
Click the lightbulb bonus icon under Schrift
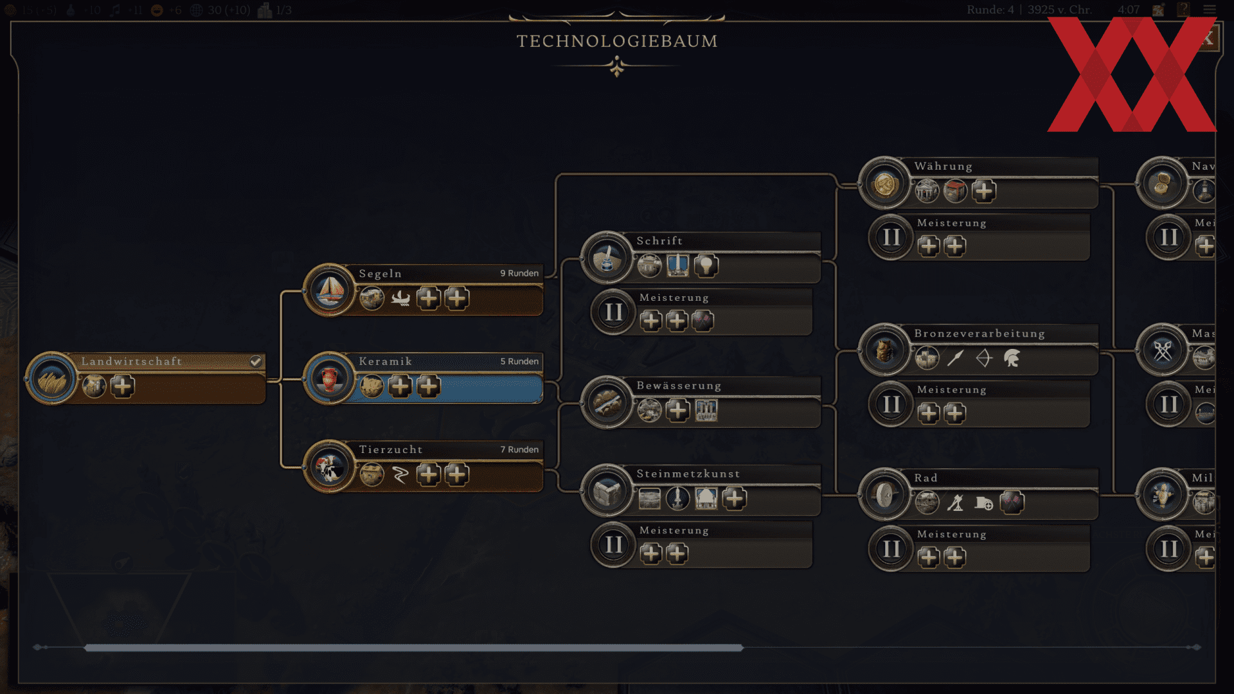pyautogui.click(x=706, y=265)
